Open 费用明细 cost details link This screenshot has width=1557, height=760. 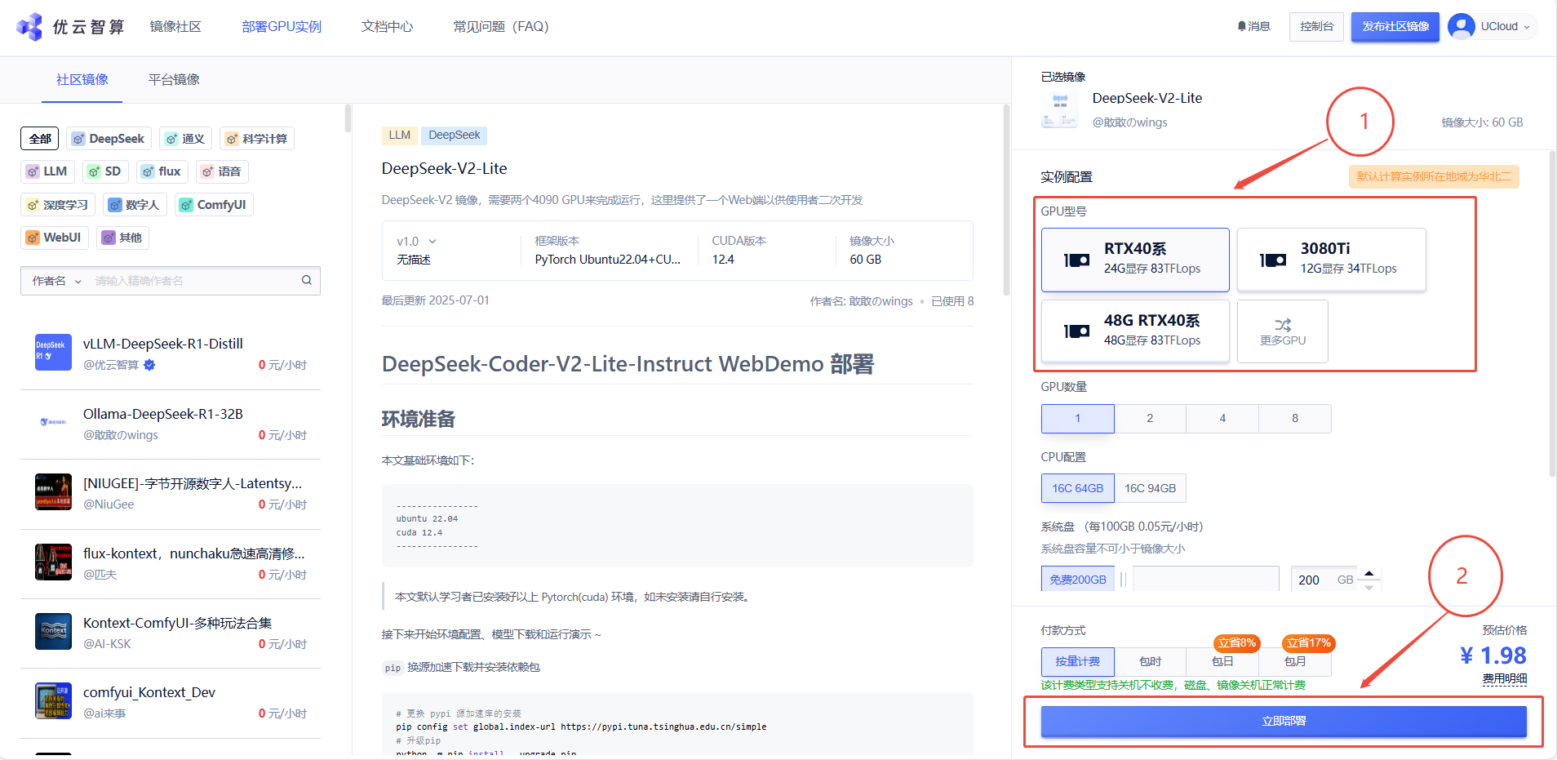(1505, 678)
